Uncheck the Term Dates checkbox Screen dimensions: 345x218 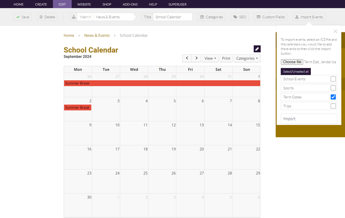tap(333, 97)
